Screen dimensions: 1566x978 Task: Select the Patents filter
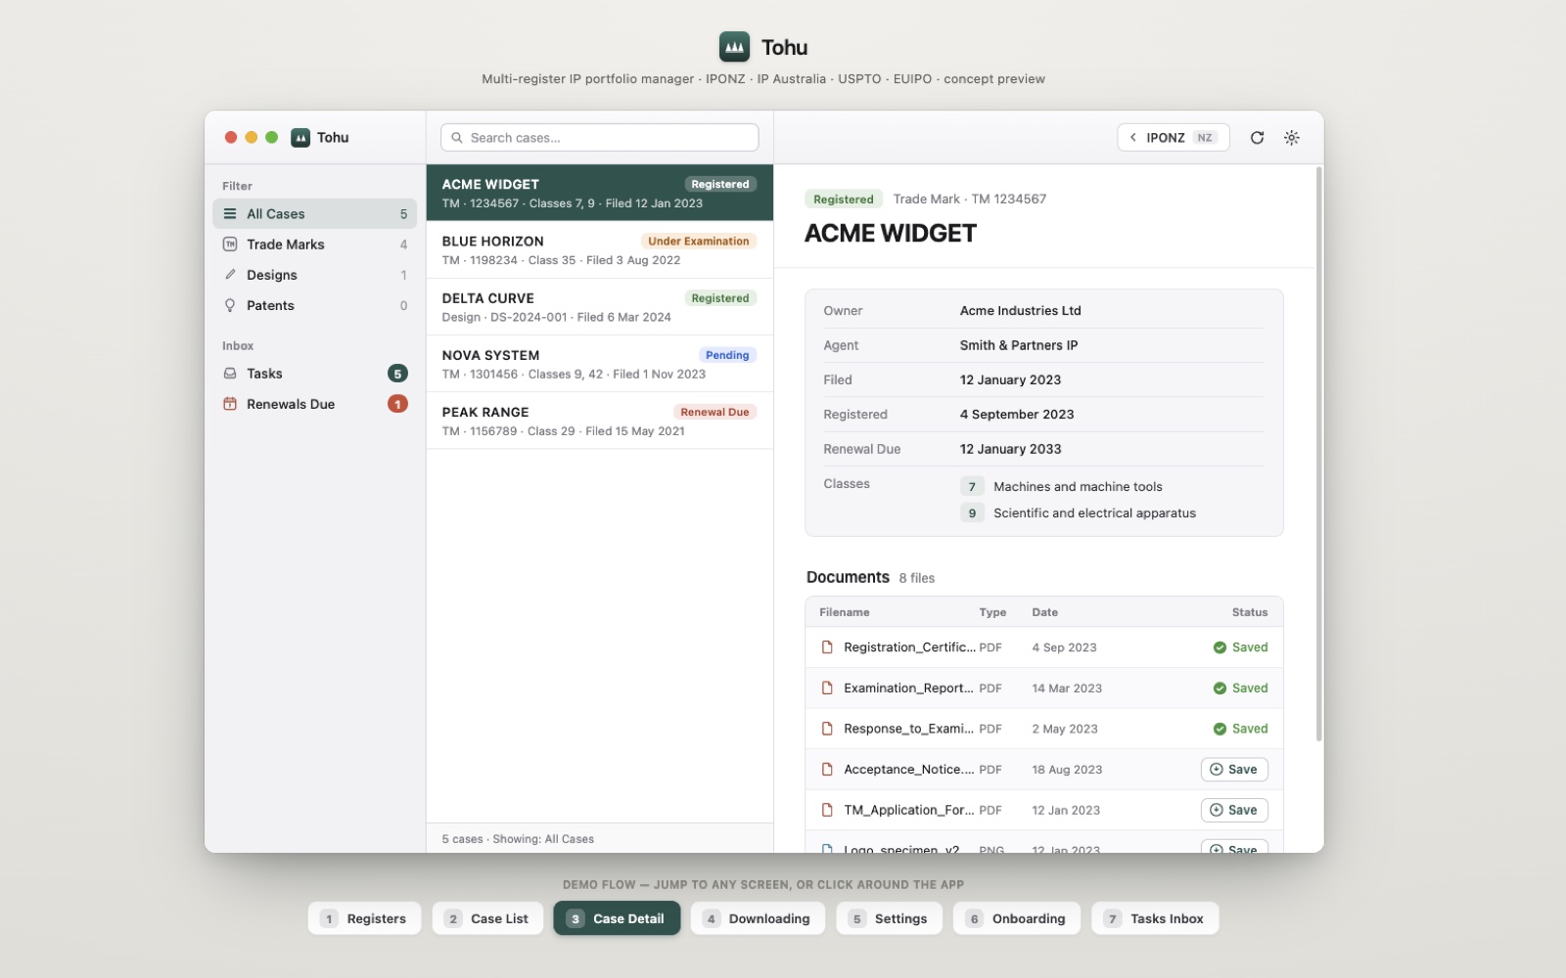click(314, 305)
